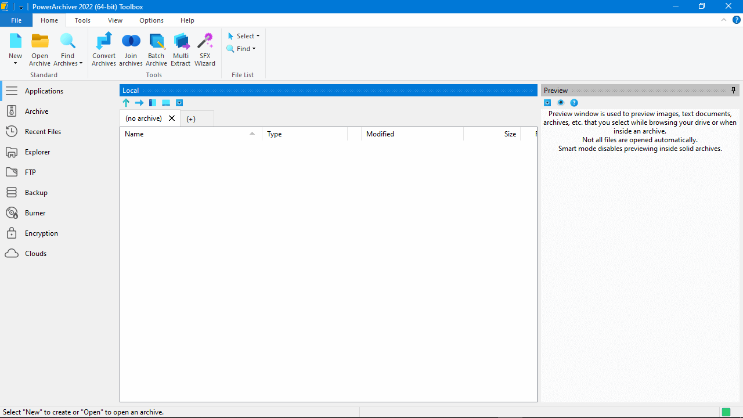Go up one folder with up arrow
This screenshot has width=743, height=418.
[x=126, y=103]
